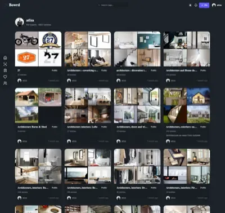
Task: Open the architecture : décoration board title
Action: [x=132, y=70]
